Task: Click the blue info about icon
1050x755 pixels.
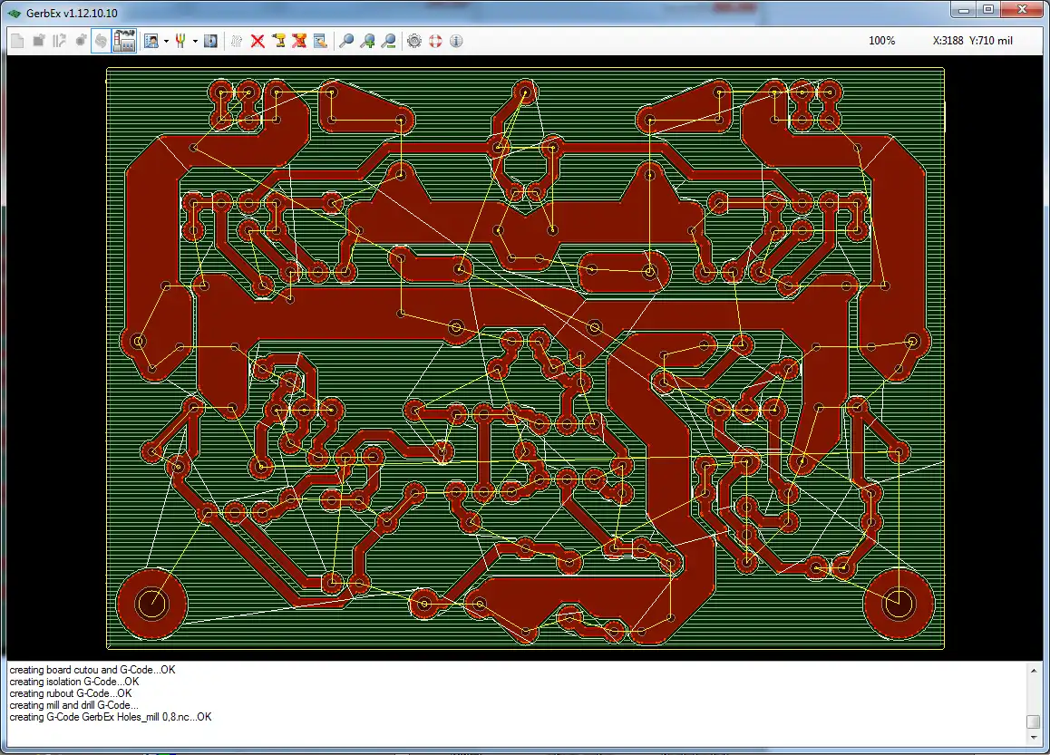Action: click(x=456, y=41)
